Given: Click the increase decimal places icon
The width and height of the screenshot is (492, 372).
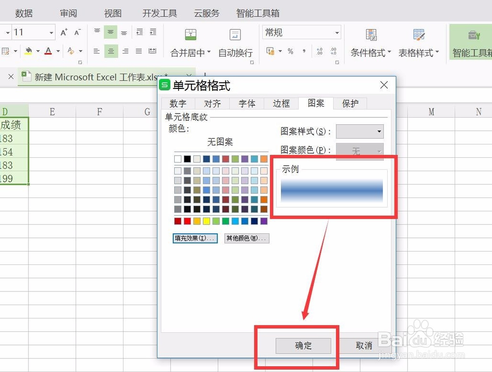Looking at the screenshot, I should coord(319,50).
